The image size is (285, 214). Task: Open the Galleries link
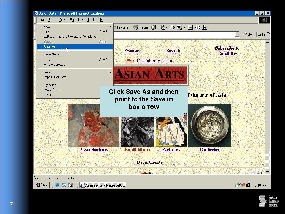[x=209, y=149]
